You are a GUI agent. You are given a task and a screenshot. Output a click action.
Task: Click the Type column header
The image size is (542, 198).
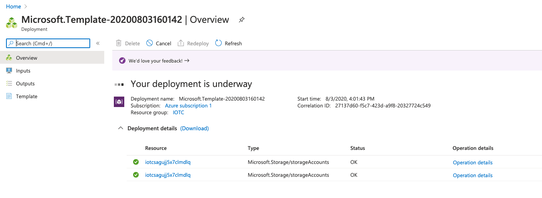click(x=253, y=148)
